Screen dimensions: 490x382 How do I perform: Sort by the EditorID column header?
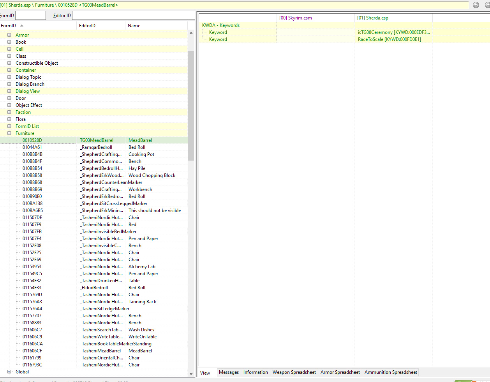(100, 26)
